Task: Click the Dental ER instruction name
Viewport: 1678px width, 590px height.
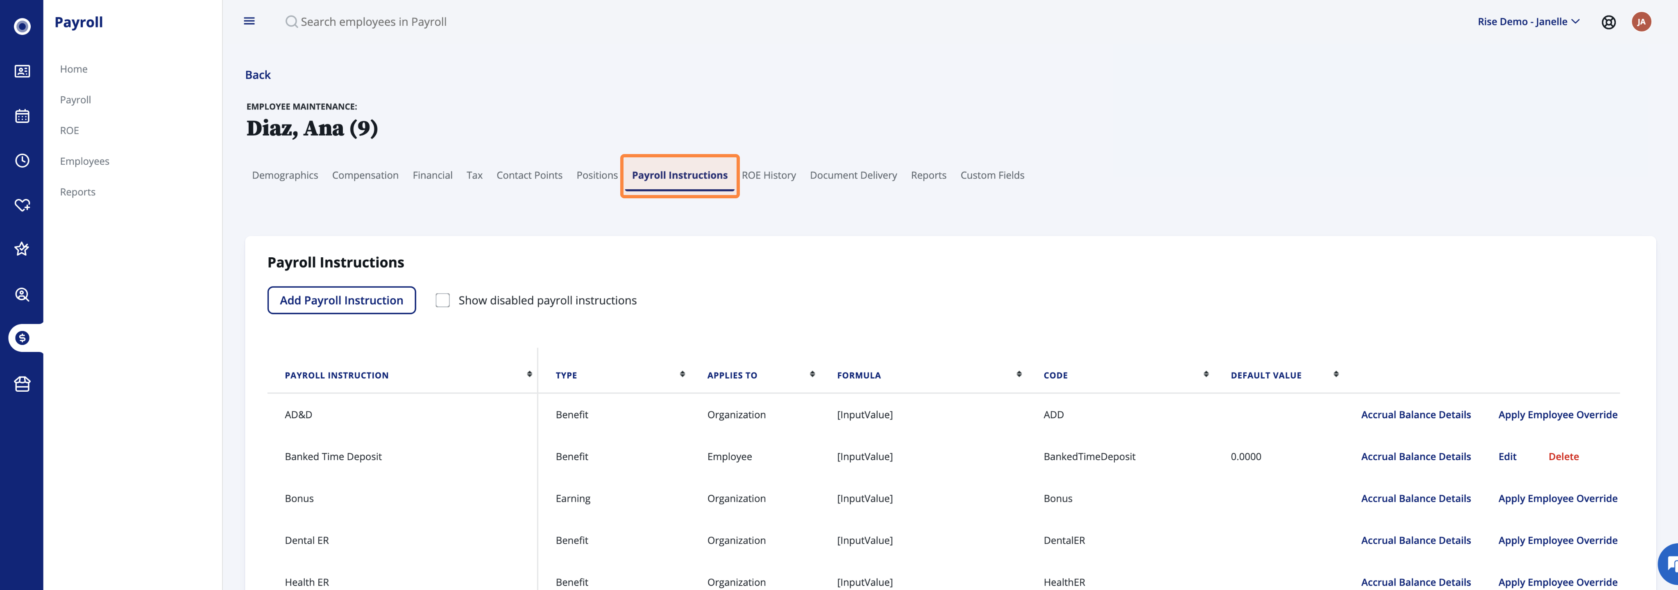Action: [x=307, y=540]
